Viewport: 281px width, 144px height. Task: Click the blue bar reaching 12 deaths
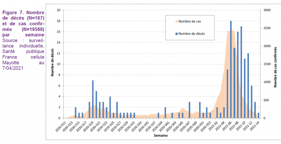pyautogui.click(x=248, y=85)
